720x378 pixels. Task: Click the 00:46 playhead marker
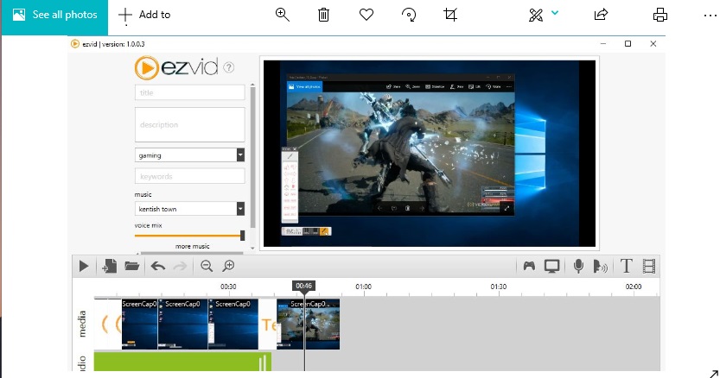pyautogui.click(x=303, y=286)
